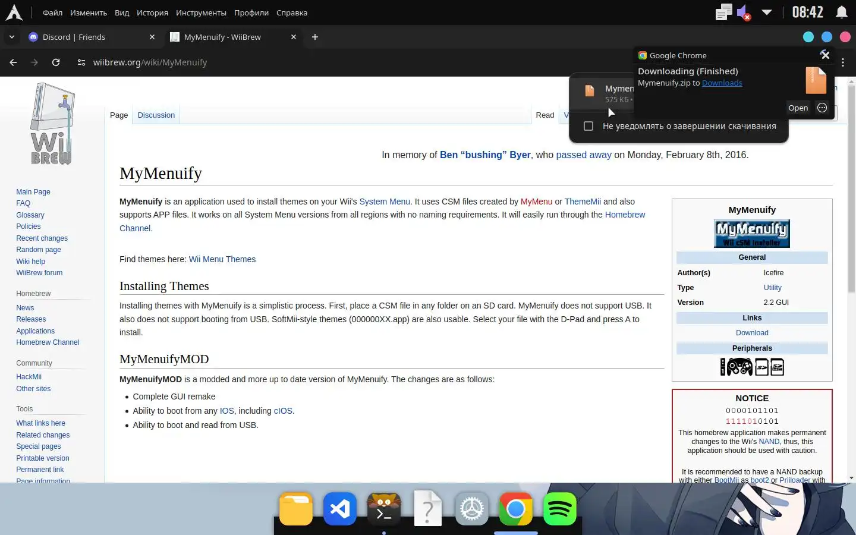
Task: Click the cyan window control button
Action: click(x=808, y=37)
